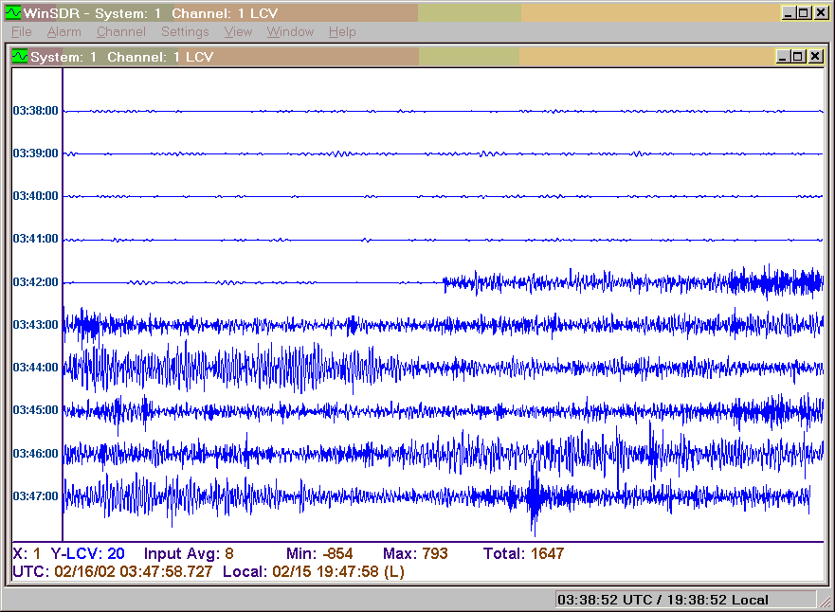Close the WinSDR main window
The height and width of the screenshot is (612, 835).
pyautogui.click(x=821, y=12)
